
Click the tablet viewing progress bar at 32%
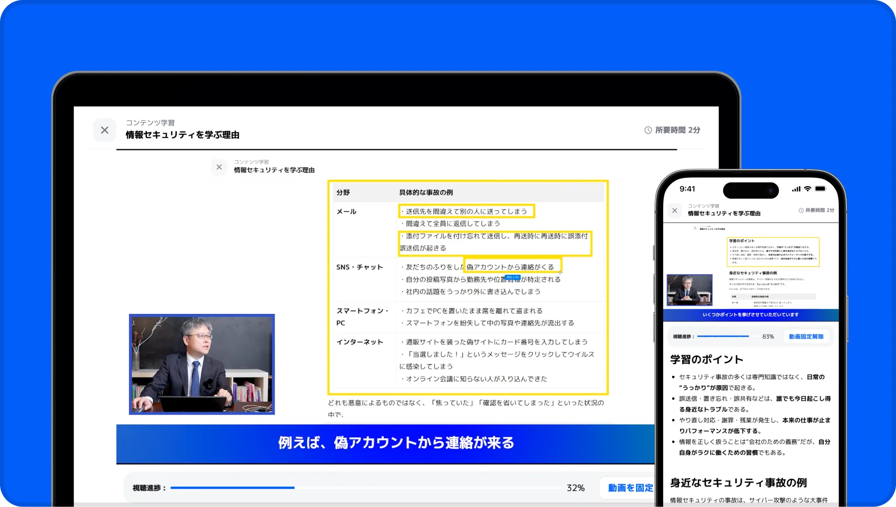365,488
